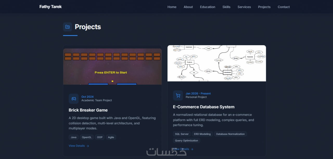Click the Database Normalization tag
Screen dimensions: 333x159
pos(230,134)
